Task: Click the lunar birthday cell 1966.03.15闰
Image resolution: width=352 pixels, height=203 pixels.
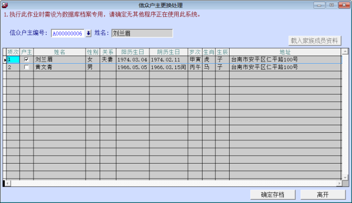Action: coord(168,67)
